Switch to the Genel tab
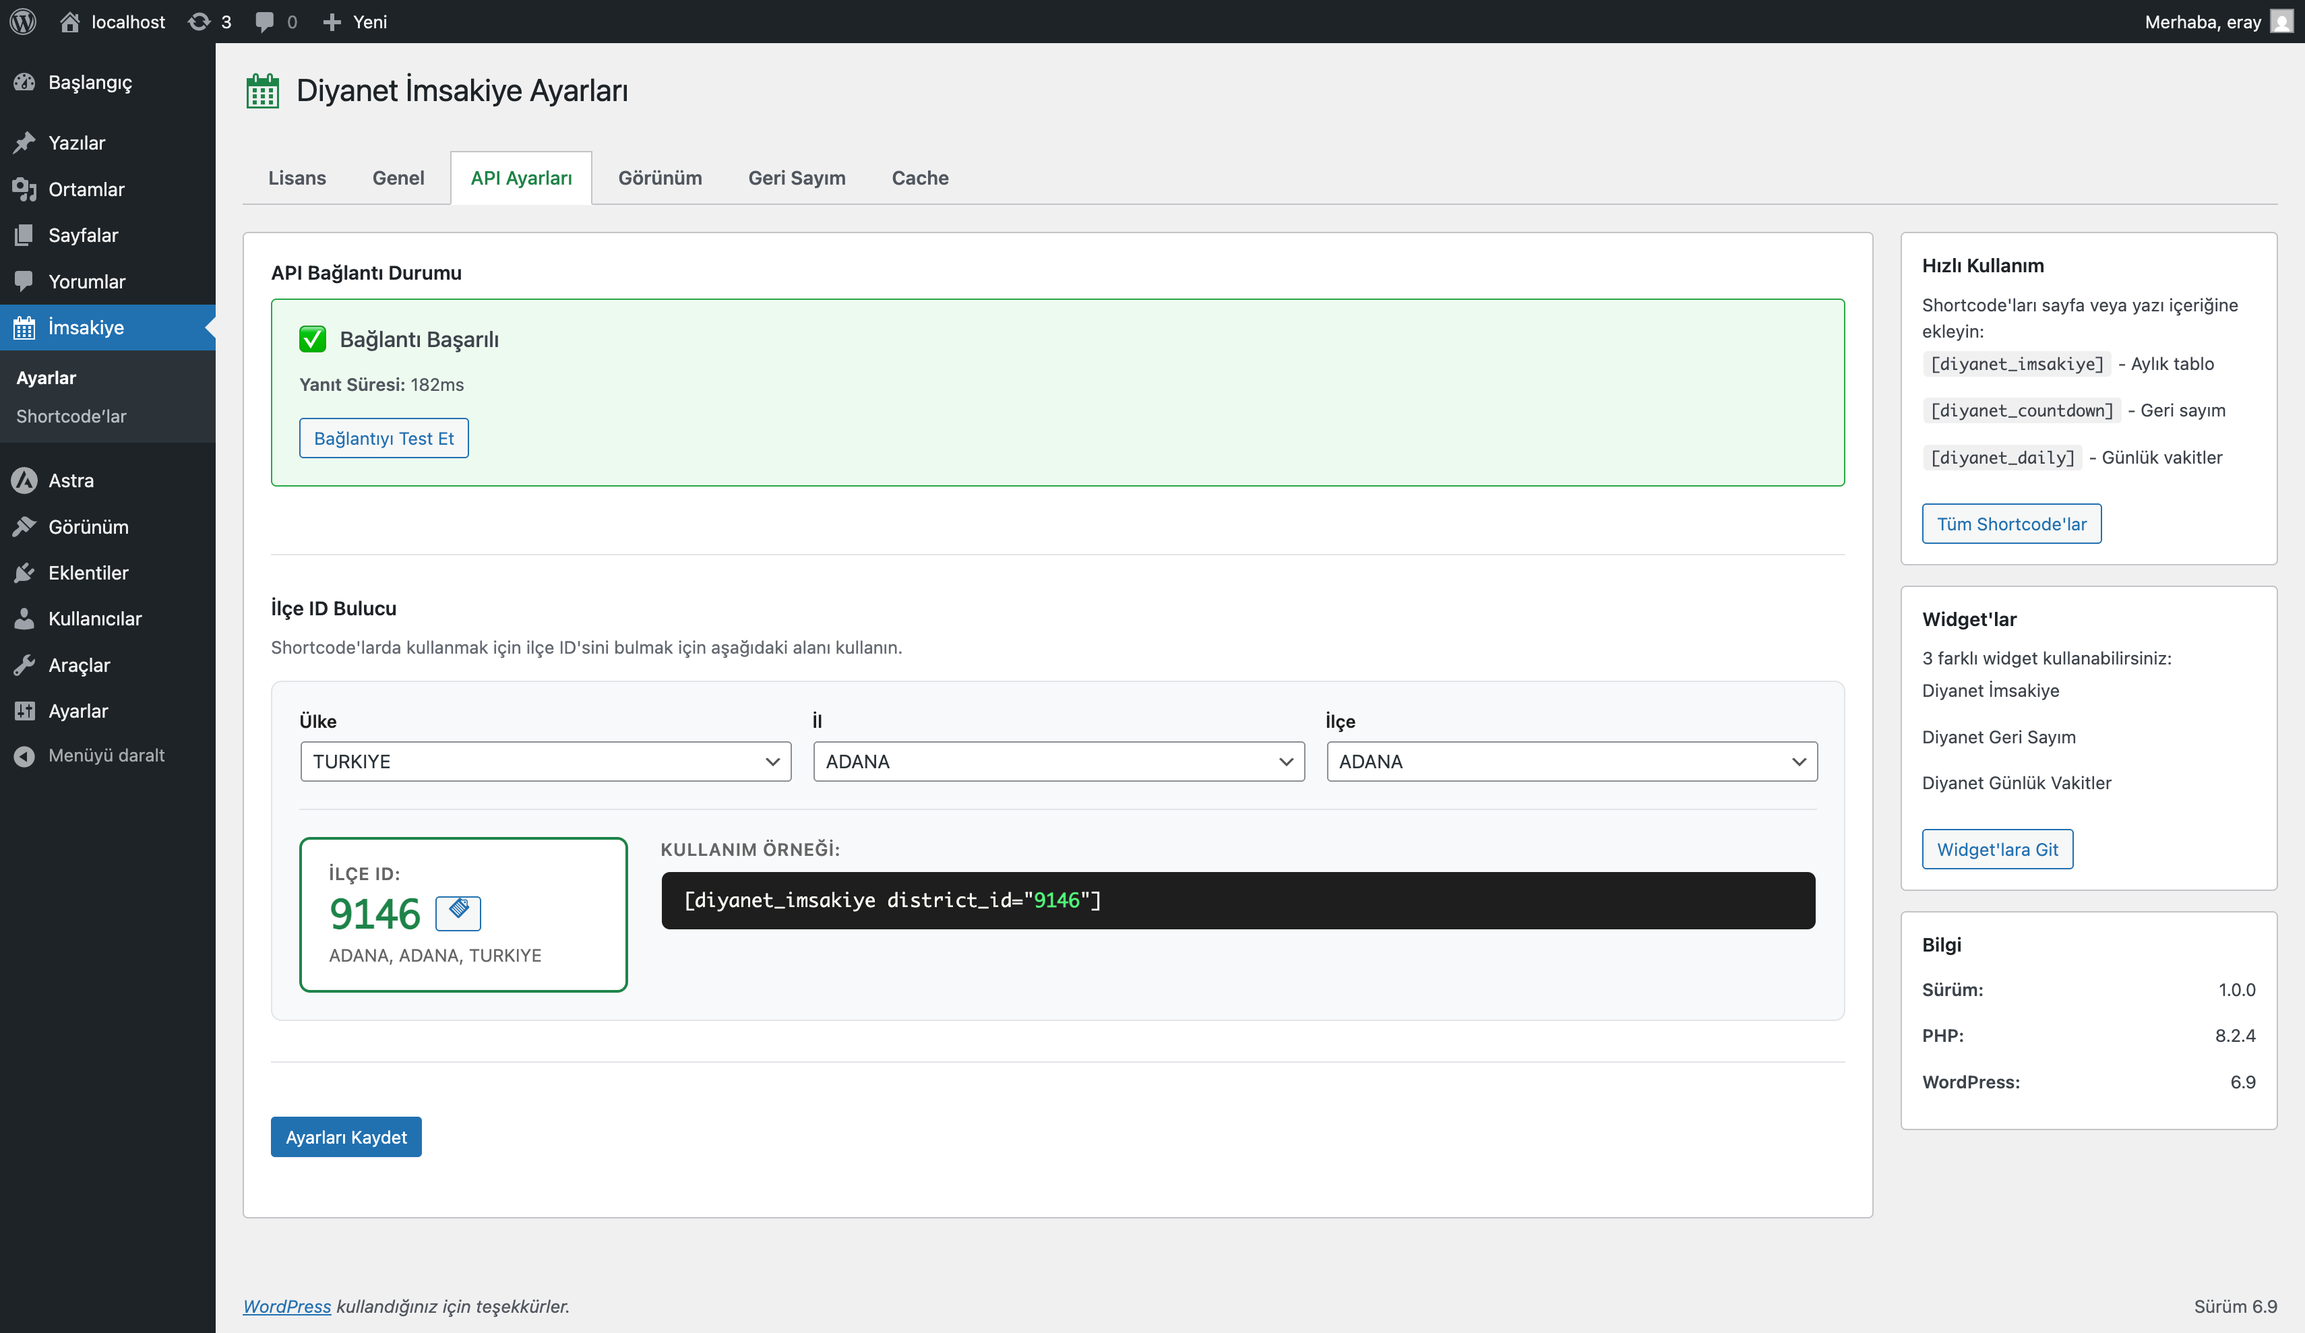The image size is (2305, 1333). [398, 179]
